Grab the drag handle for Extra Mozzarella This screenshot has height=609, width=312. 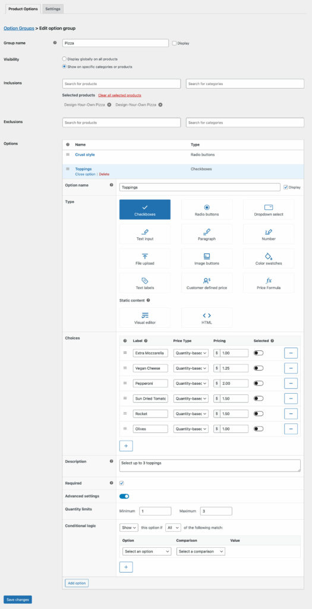(x=125, y=353)
